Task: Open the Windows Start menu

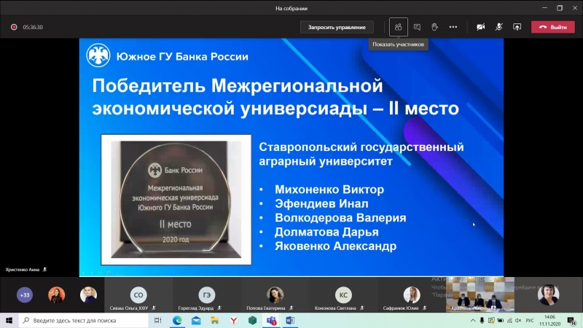Action: tap(9, 320)
